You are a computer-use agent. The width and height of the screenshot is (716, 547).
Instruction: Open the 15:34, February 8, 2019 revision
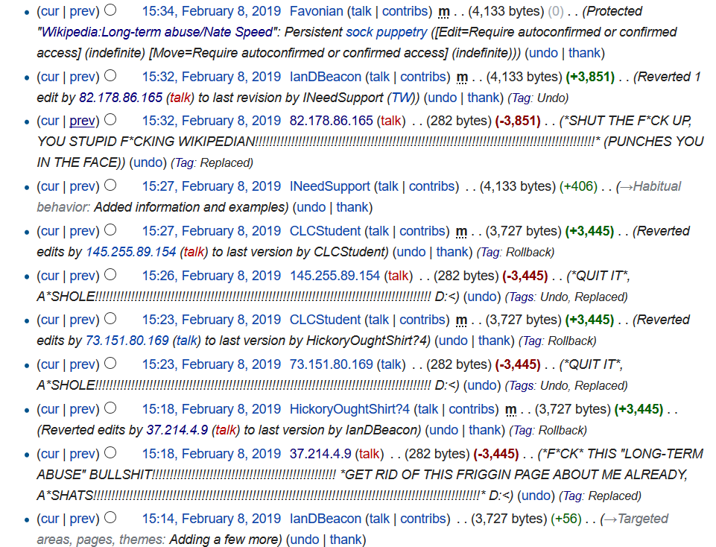coord(212,11)
